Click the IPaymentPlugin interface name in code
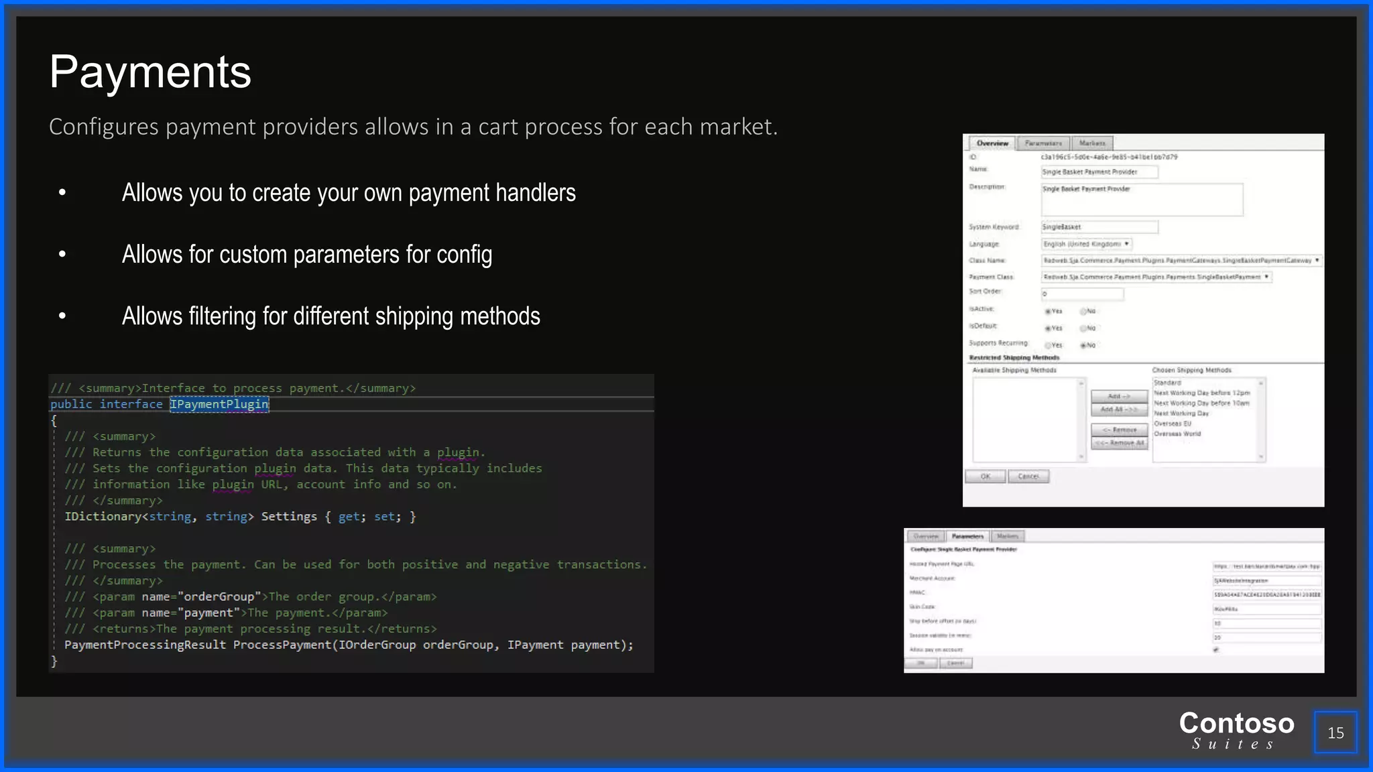 pos(219,404)
